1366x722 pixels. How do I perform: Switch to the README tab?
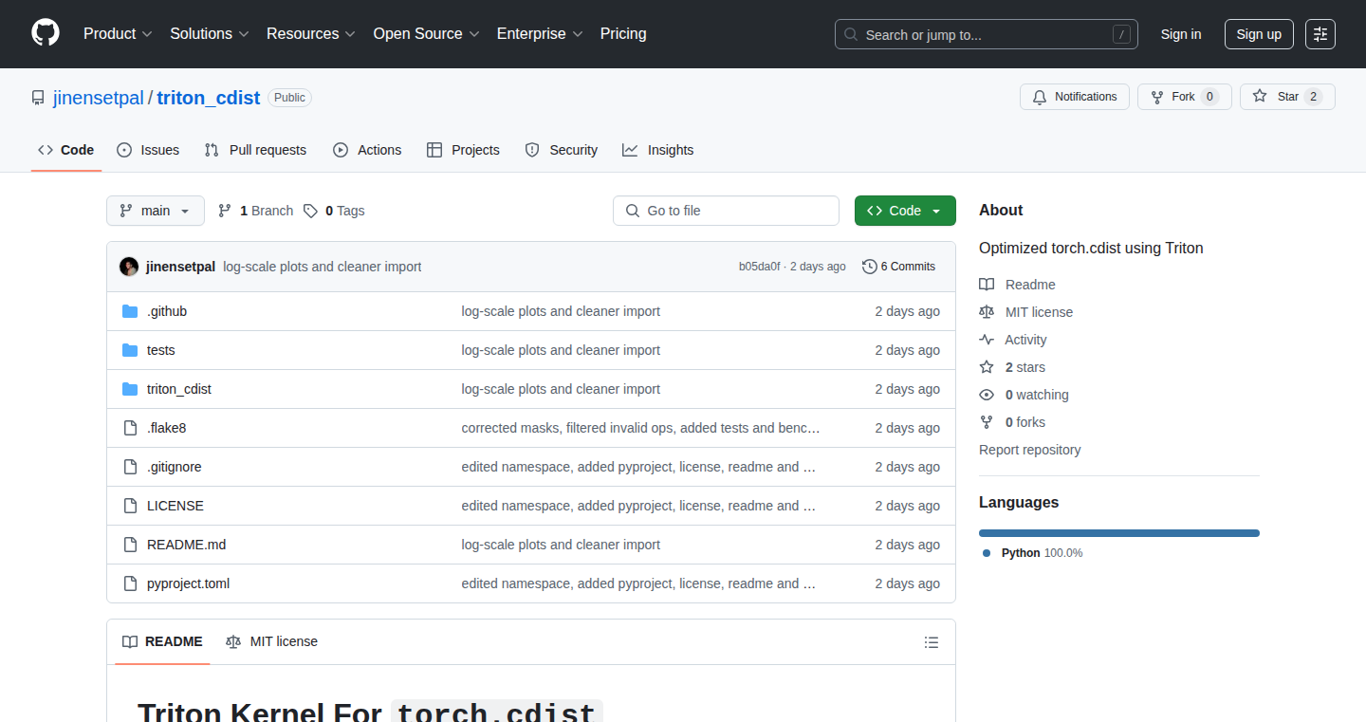coord(162,641)
